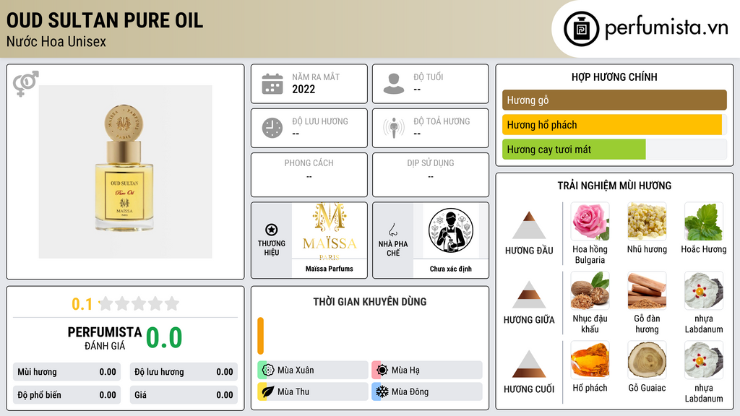The image size is (740, 416).
Task: Select the Mùa Hạ season label
Action: tap(405, 370)
